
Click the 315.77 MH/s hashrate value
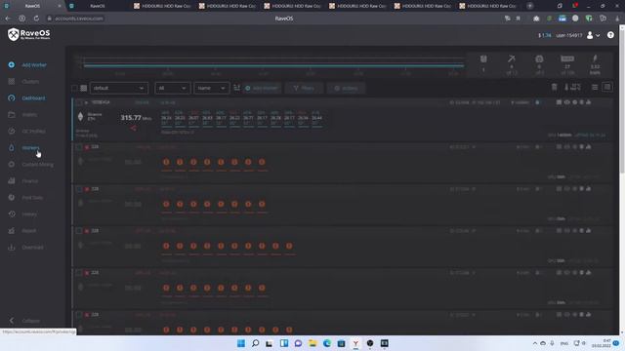point(136,118)
